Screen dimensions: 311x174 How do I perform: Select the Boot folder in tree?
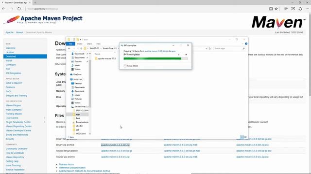(76, 118)
